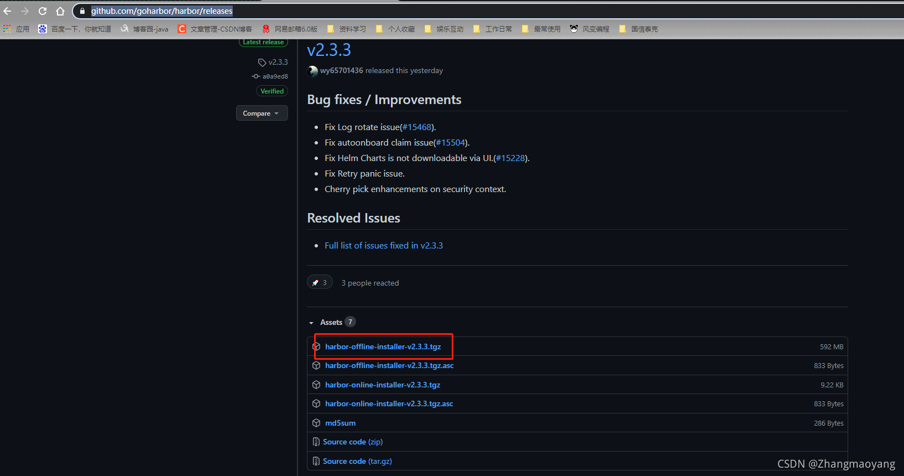Click the 592 MB size text
904x476 pixels.
[x=832, y=347]
